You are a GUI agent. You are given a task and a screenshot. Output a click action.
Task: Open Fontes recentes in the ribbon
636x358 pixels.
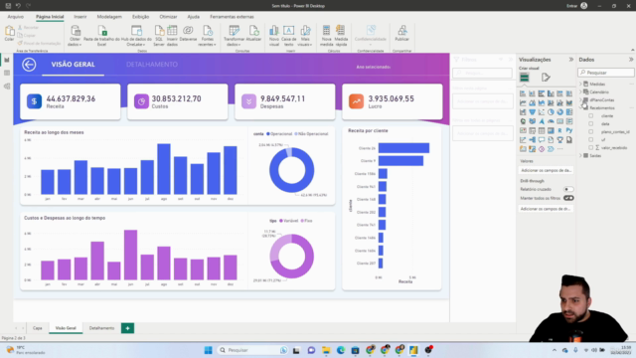click(208, 36)
